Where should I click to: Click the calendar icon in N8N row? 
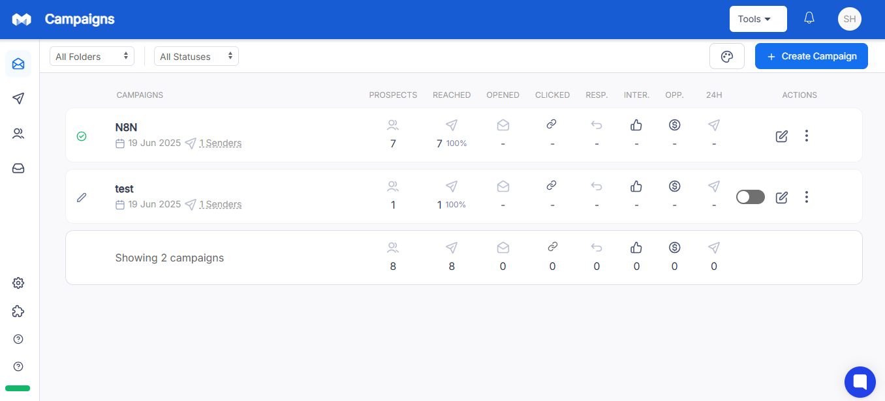pos(120,143)
